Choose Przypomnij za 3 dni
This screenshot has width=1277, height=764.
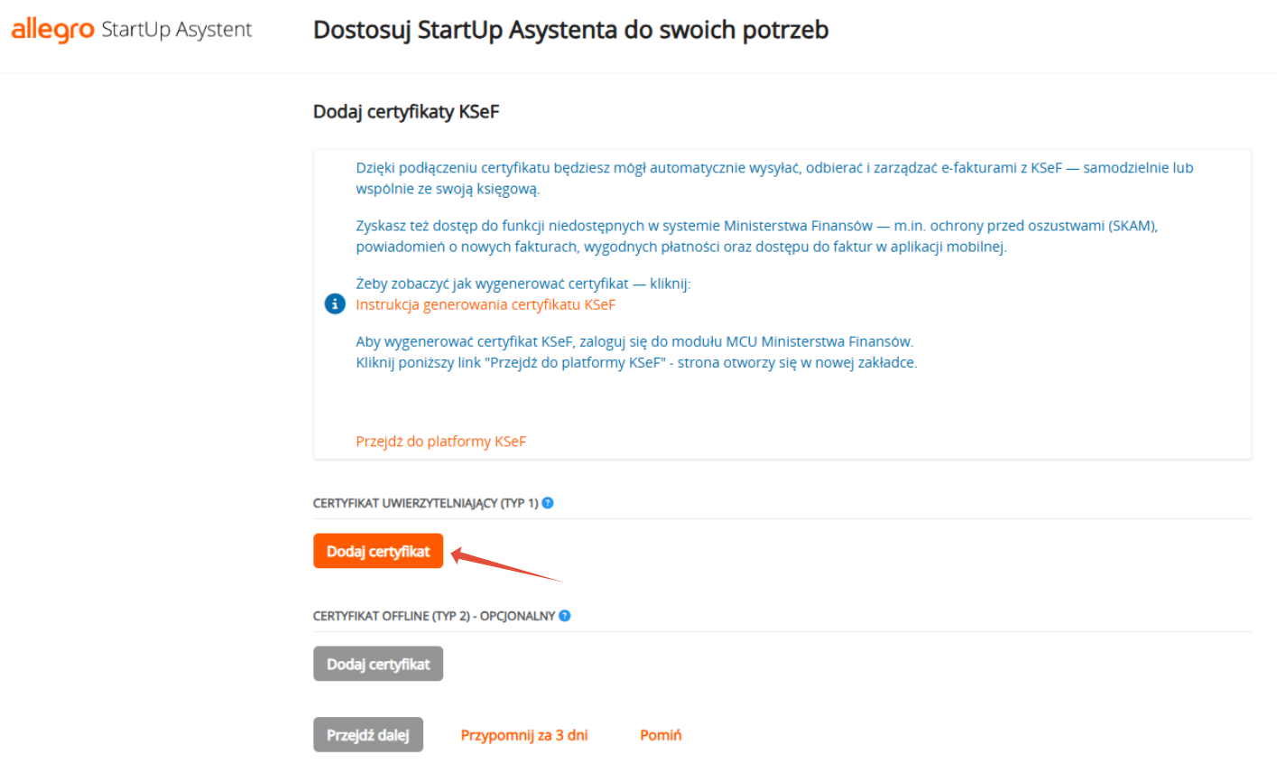(524, 735)
